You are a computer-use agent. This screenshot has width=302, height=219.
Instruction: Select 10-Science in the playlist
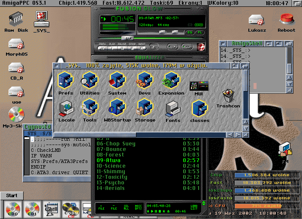point(148,166)
